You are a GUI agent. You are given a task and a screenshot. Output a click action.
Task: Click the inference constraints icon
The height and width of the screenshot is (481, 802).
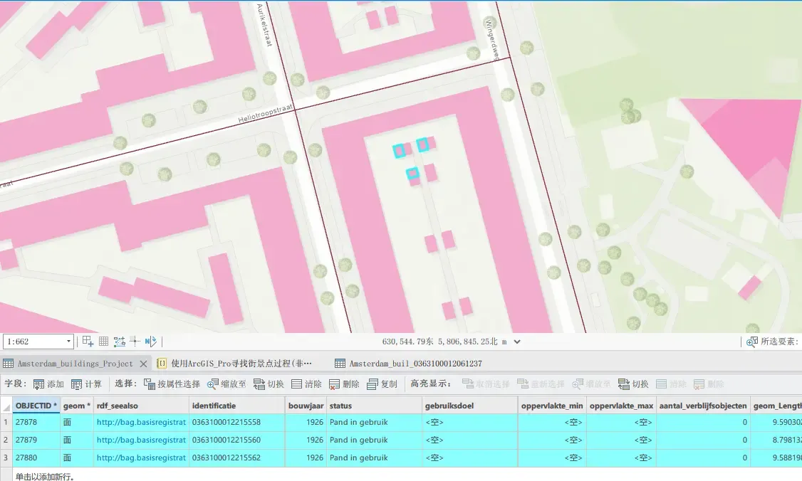pos(135,342)
